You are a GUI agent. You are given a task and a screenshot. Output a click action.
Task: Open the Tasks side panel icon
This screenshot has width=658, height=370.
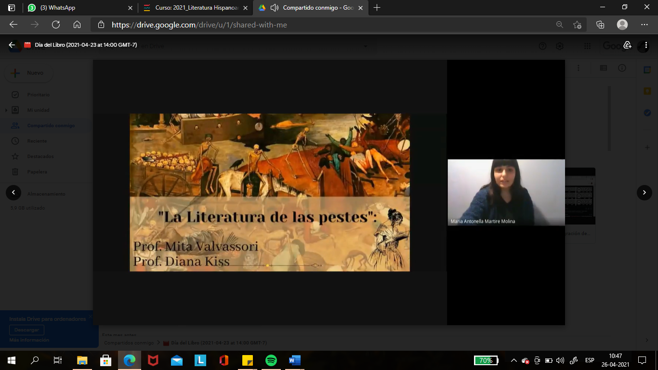pos(647,113)
